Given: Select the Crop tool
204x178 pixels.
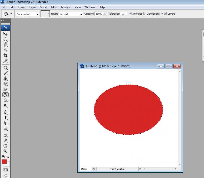Looking at the screenshot, I should pyautogui.click(x=5, y=55).
